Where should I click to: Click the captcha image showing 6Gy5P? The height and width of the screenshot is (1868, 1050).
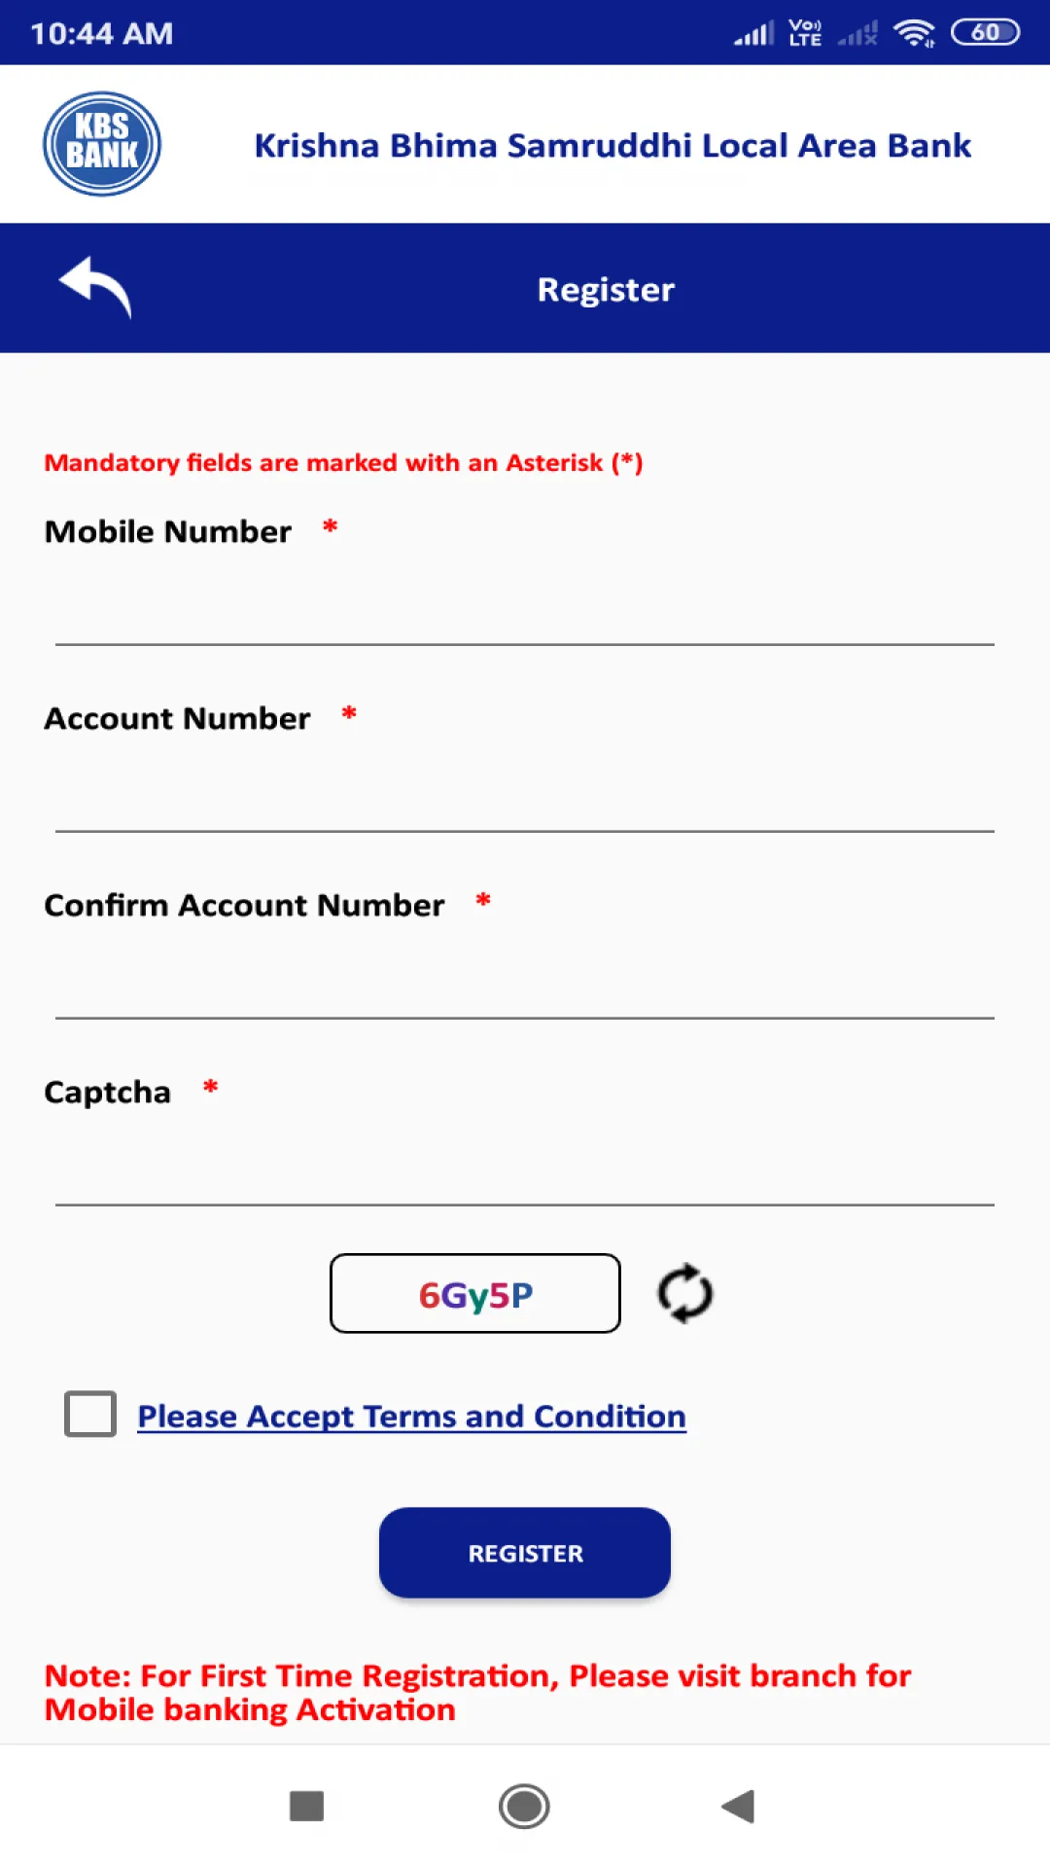pos(474,1294)
